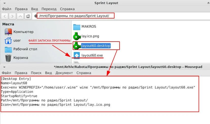Click the Места sidebar header
Image resolution: width=210 pixels, height=124 pixels.
pos(8,24)
